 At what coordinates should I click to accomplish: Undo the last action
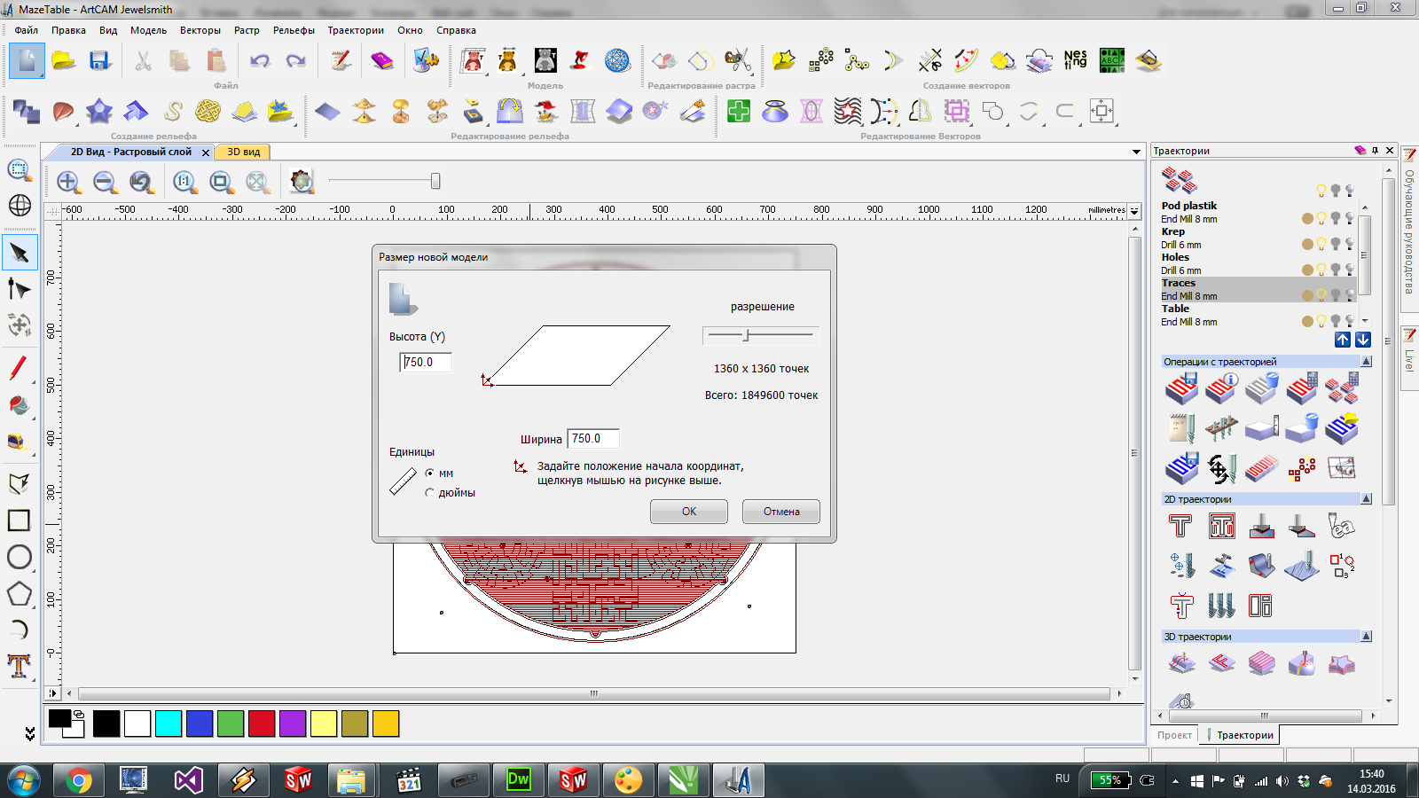click(x=260, y=61)
